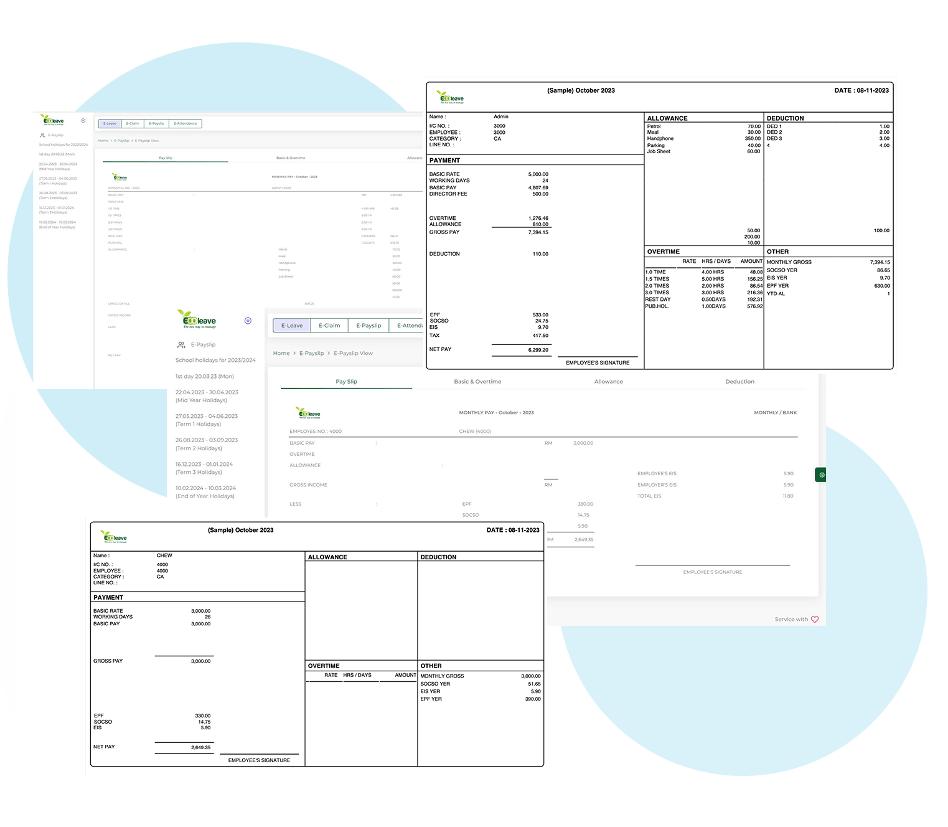Click the Ecoleave logo in the small background window's sidebar
The height and width of the screenshot is (827, 948).
(52, 120)
